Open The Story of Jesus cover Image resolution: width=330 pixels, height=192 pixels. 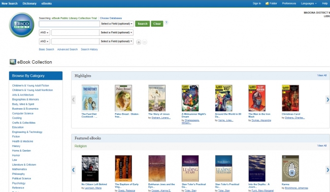tap(157, 98)
